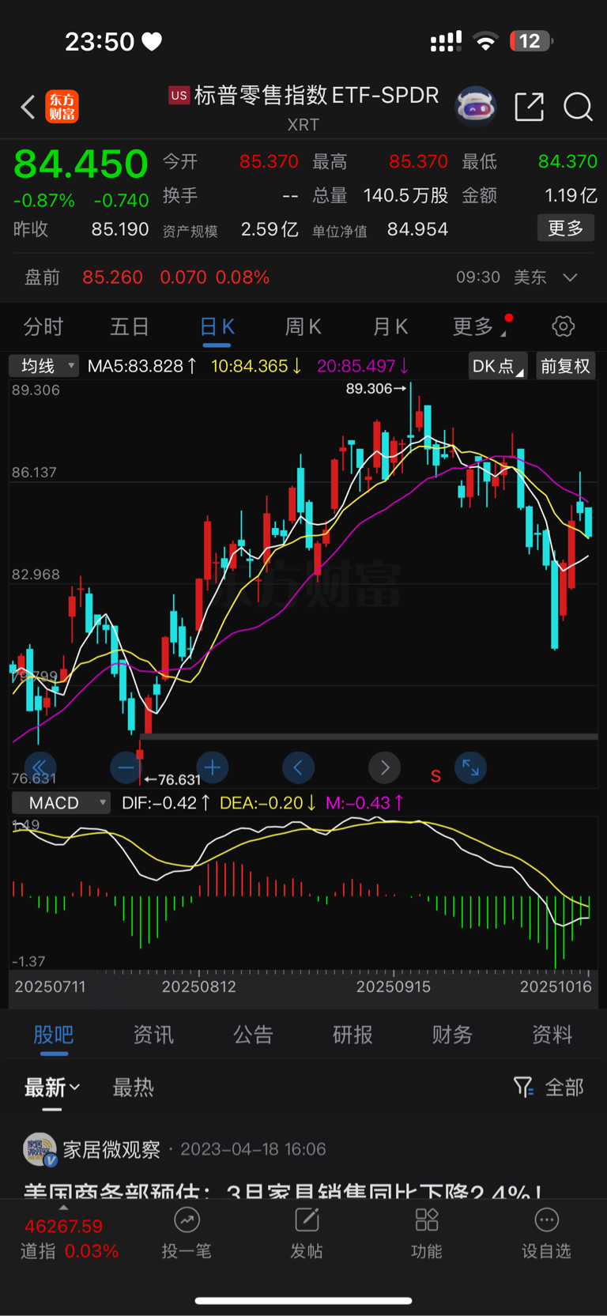The width and height of the screenshot is (607, 1316).
Task: Tap the red S signal marker
Action: tap(435, 776)
